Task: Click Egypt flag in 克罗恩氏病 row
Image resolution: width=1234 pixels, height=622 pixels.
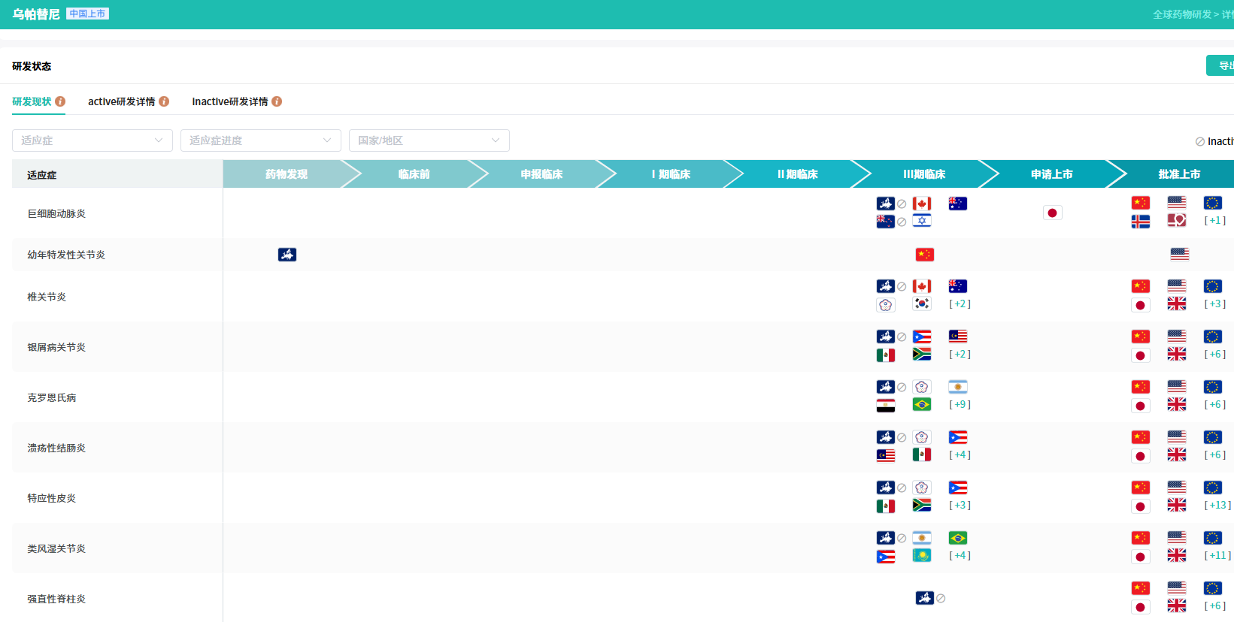Action: [886, 405]
